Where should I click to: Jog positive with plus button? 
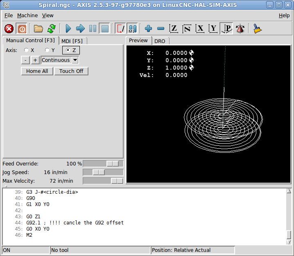pyautogui.click(x=35, y=60)
